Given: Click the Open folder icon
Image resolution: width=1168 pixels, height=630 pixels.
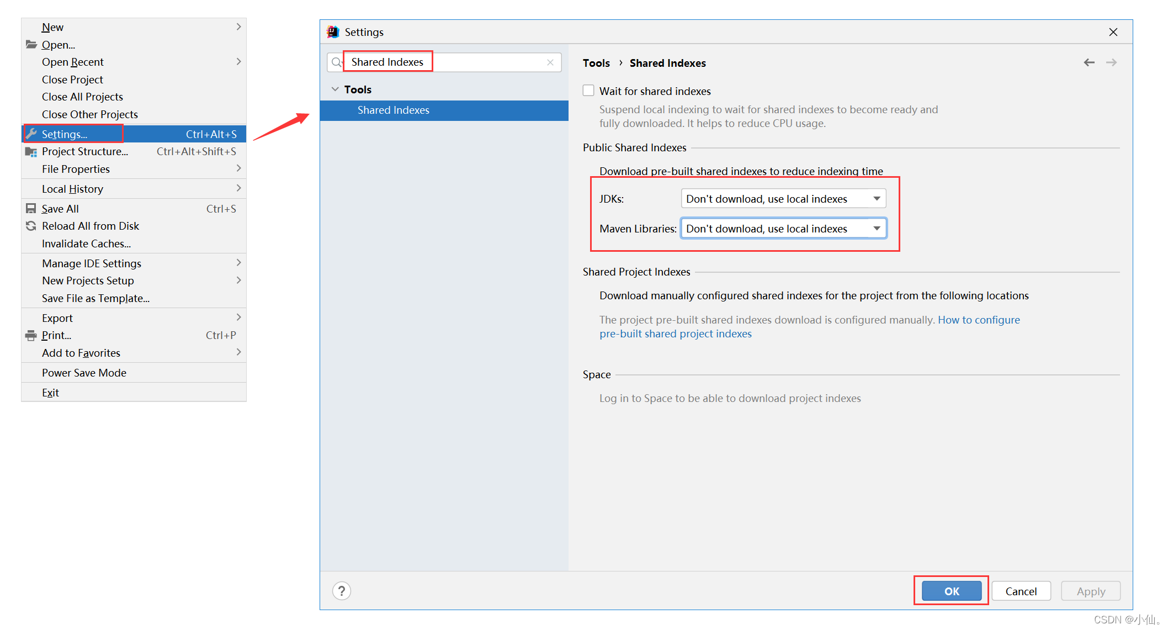Looking at the screenshot, I should coord(31,45).
